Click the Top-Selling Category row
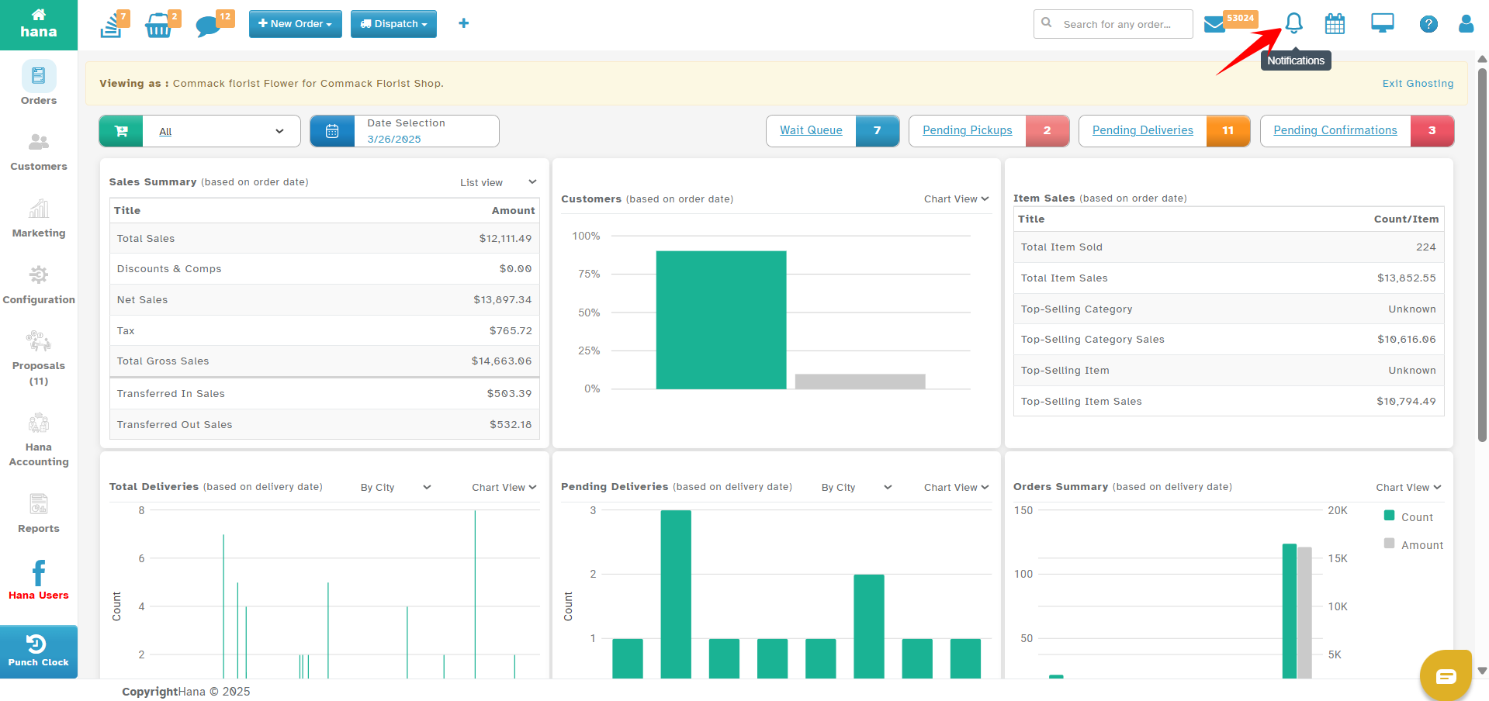The image size is (1489, 701). [1228, 309]
